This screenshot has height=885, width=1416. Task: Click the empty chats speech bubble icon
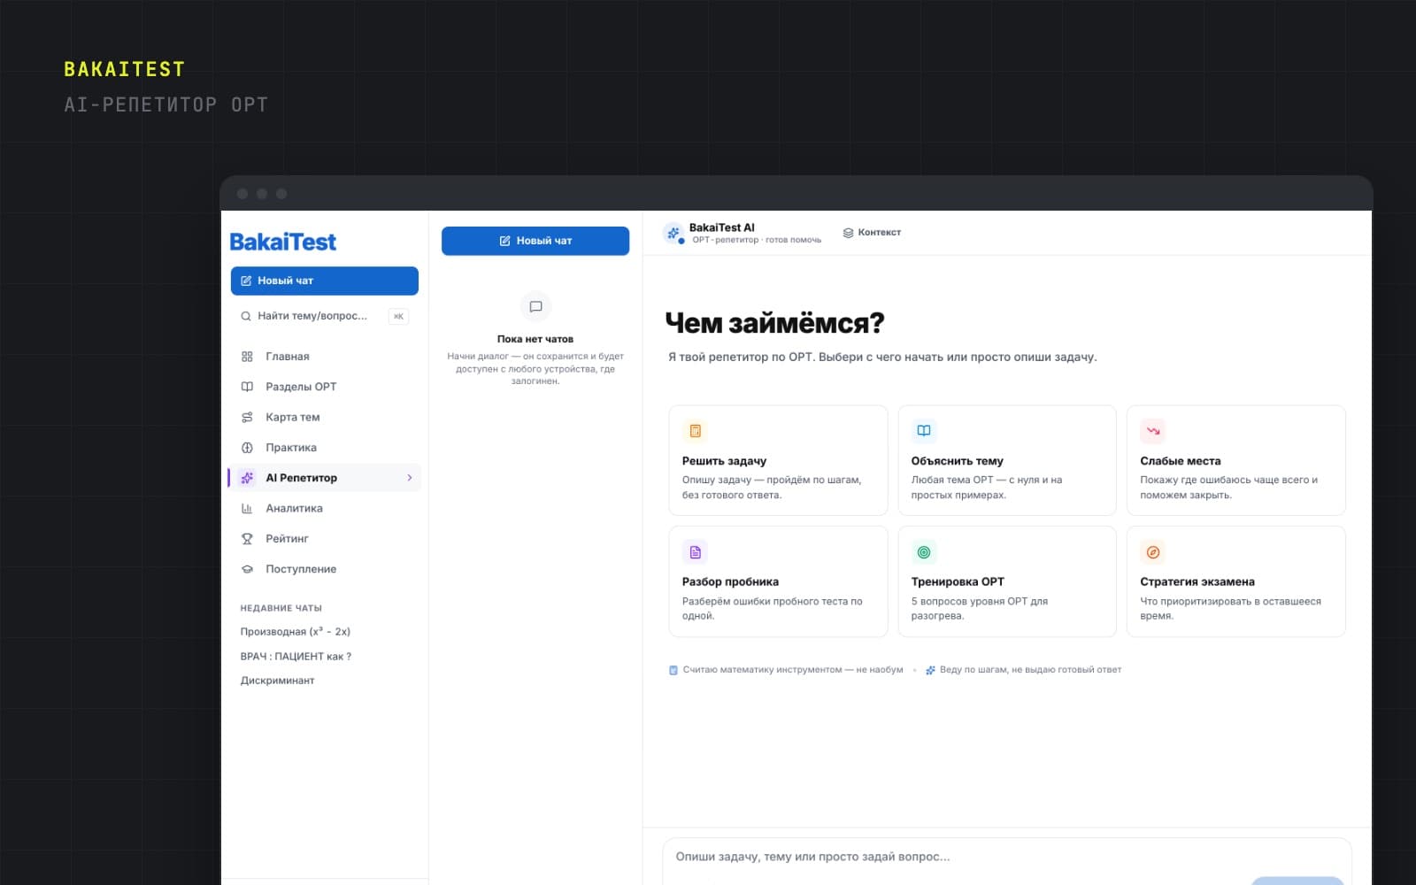535,306
